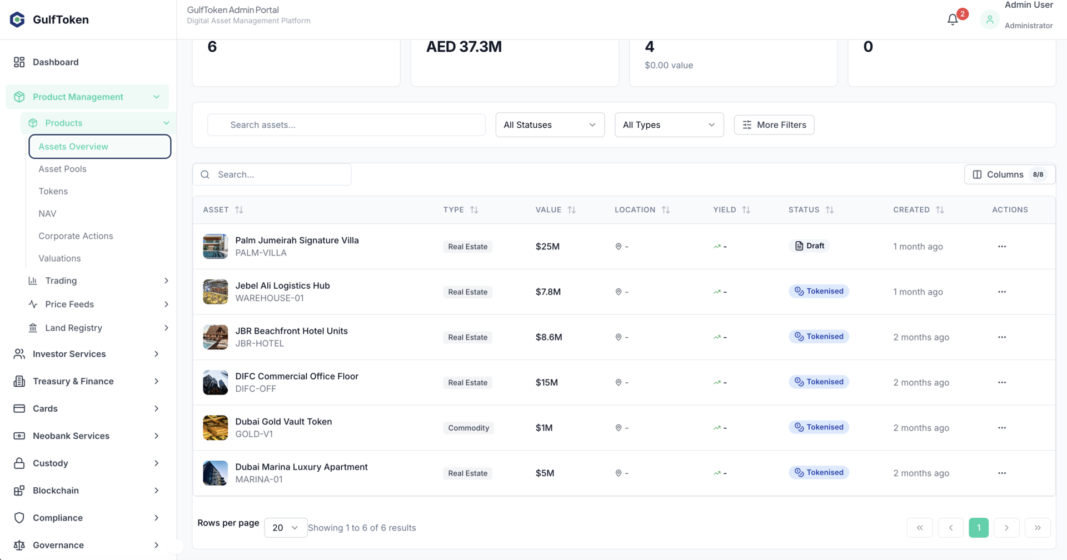Open the All Statuses dropdown
Screen dimensions: 1067x560
[549, 125]
